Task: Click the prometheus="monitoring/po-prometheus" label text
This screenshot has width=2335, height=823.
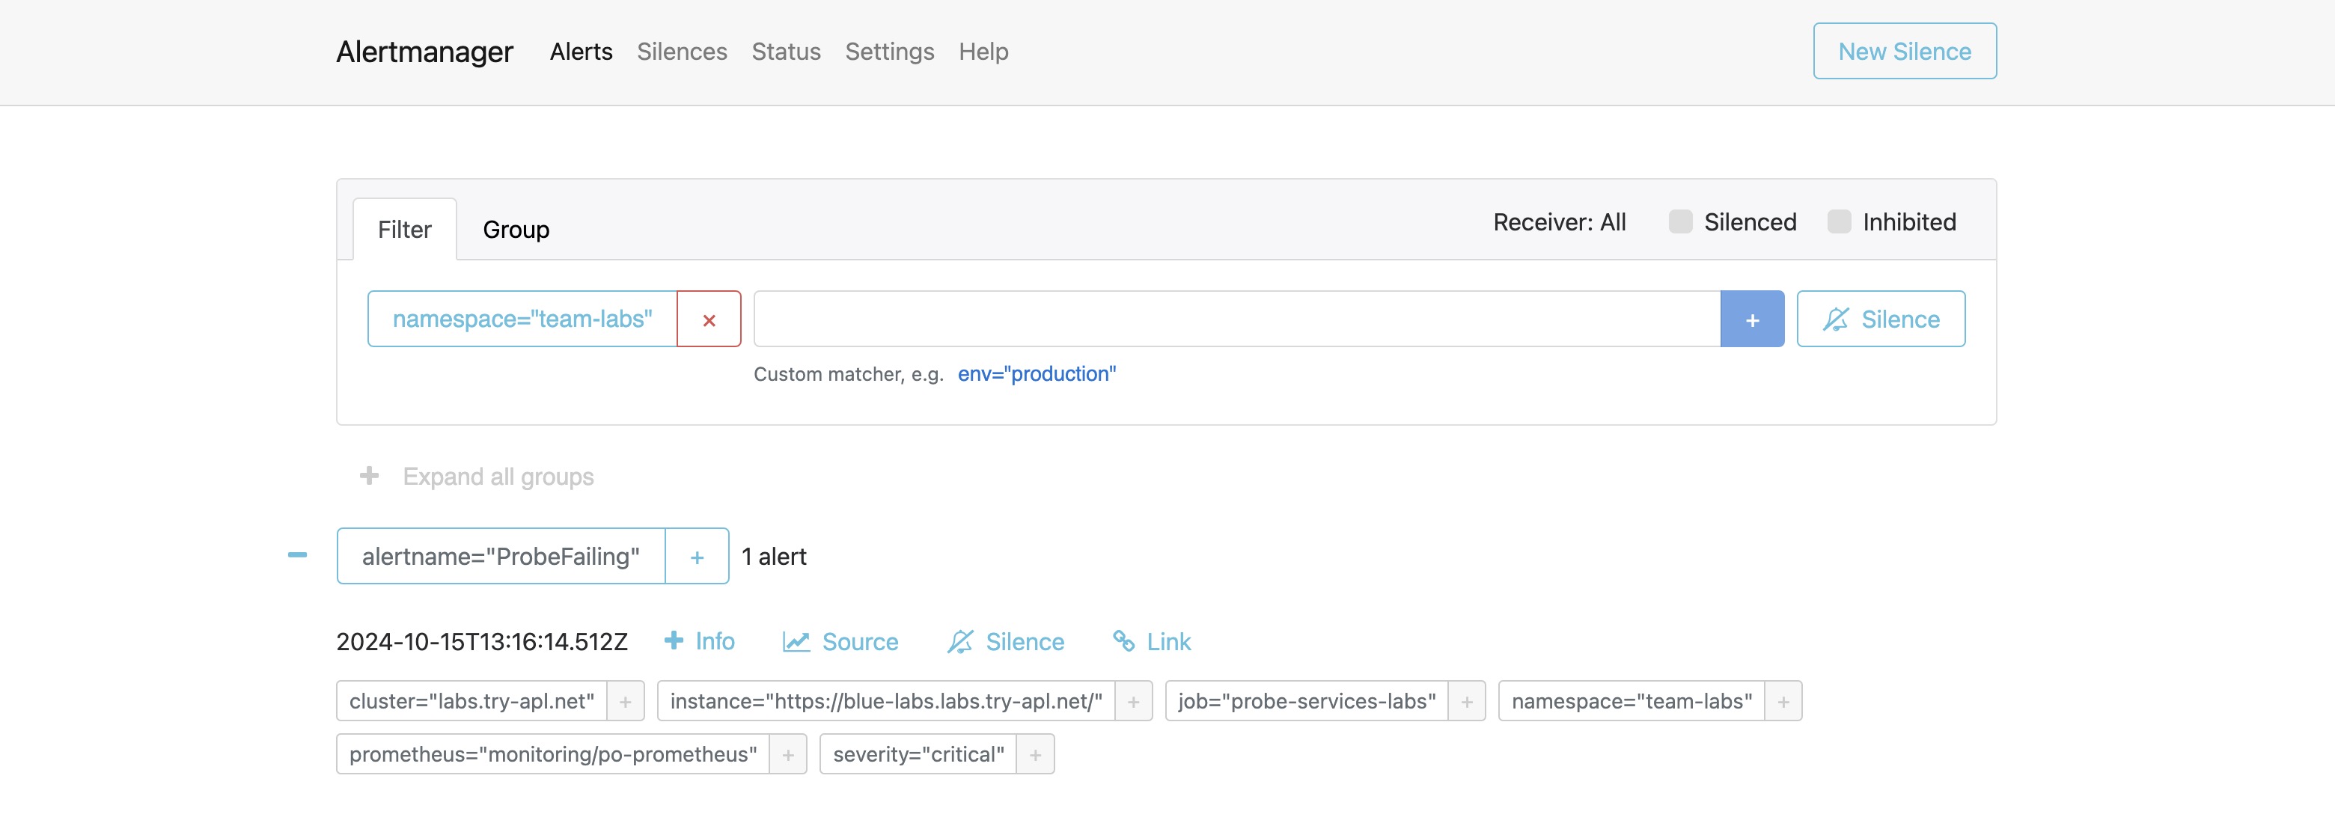Action: [x=553, y=754]
